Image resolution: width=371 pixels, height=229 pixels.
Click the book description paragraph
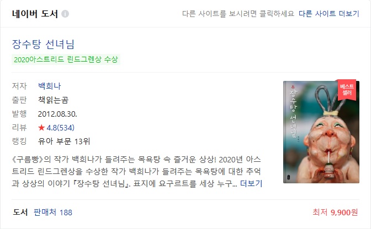[136, 171]
